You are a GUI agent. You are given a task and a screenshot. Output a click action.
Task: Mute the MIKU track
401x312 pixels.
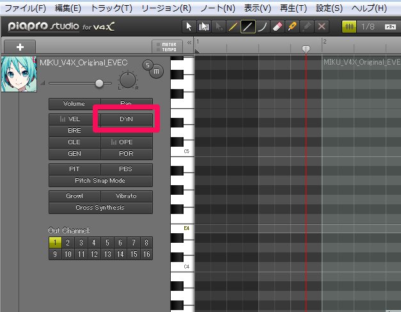pyautogui.click(x=156, y=72)
